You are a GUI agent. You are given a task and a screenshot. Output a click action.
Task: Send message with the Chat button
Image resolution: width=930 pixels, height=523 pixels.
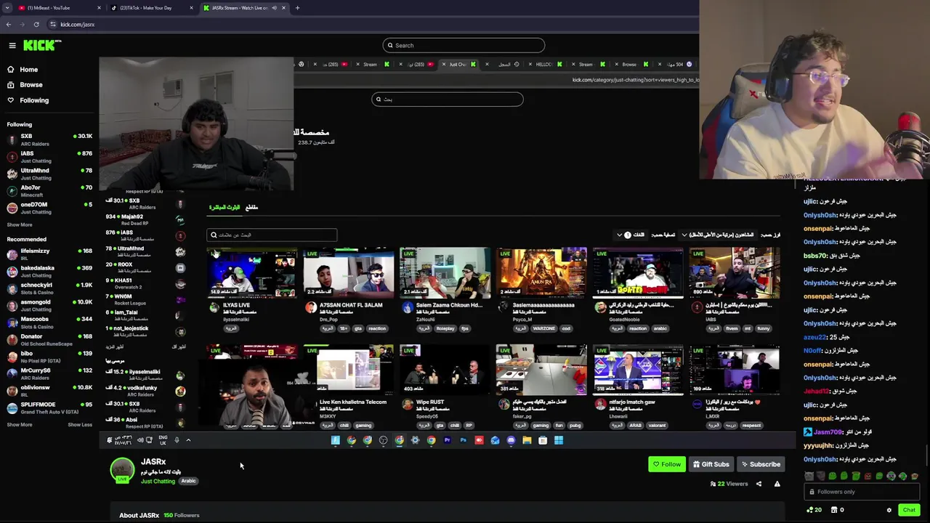909,510
